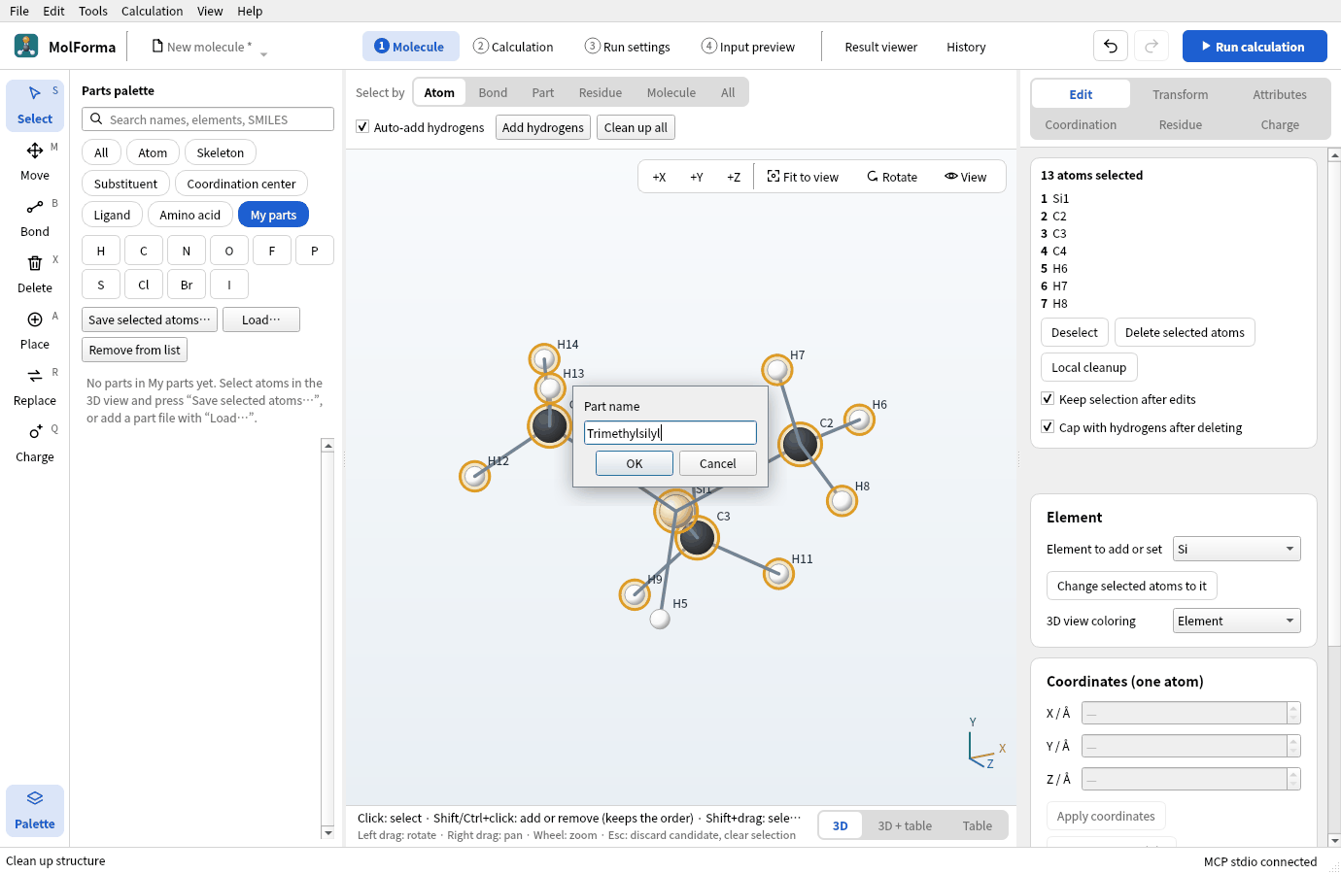
Task: Activate the Select tool
Action: point(35,105)
